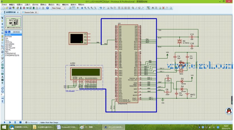
Task: Select the Buses Mode tool
Action: coord(2,33)
